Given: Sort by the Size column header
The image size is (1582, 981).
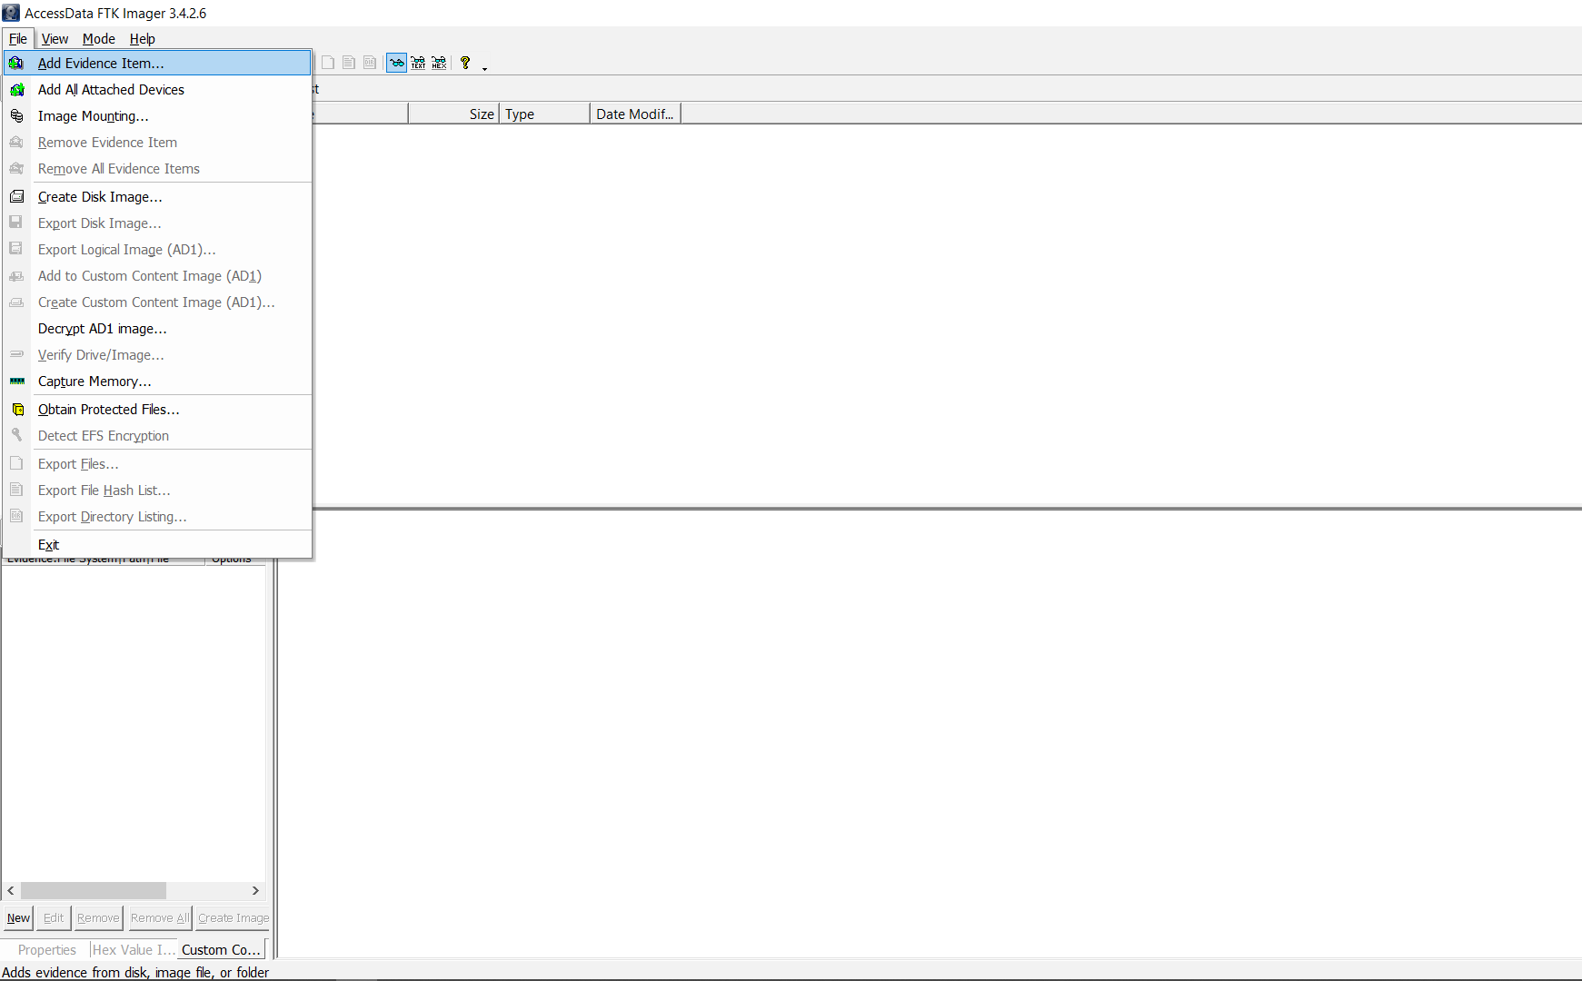Looking at the screenshot, I should pyautogui.click(x=453, y=114).
